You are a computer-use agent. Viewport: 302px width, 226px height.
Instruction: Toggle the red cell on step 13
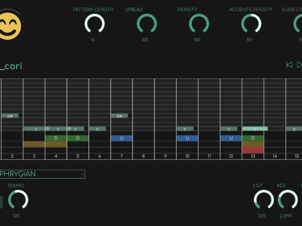[x=253, y=150]
